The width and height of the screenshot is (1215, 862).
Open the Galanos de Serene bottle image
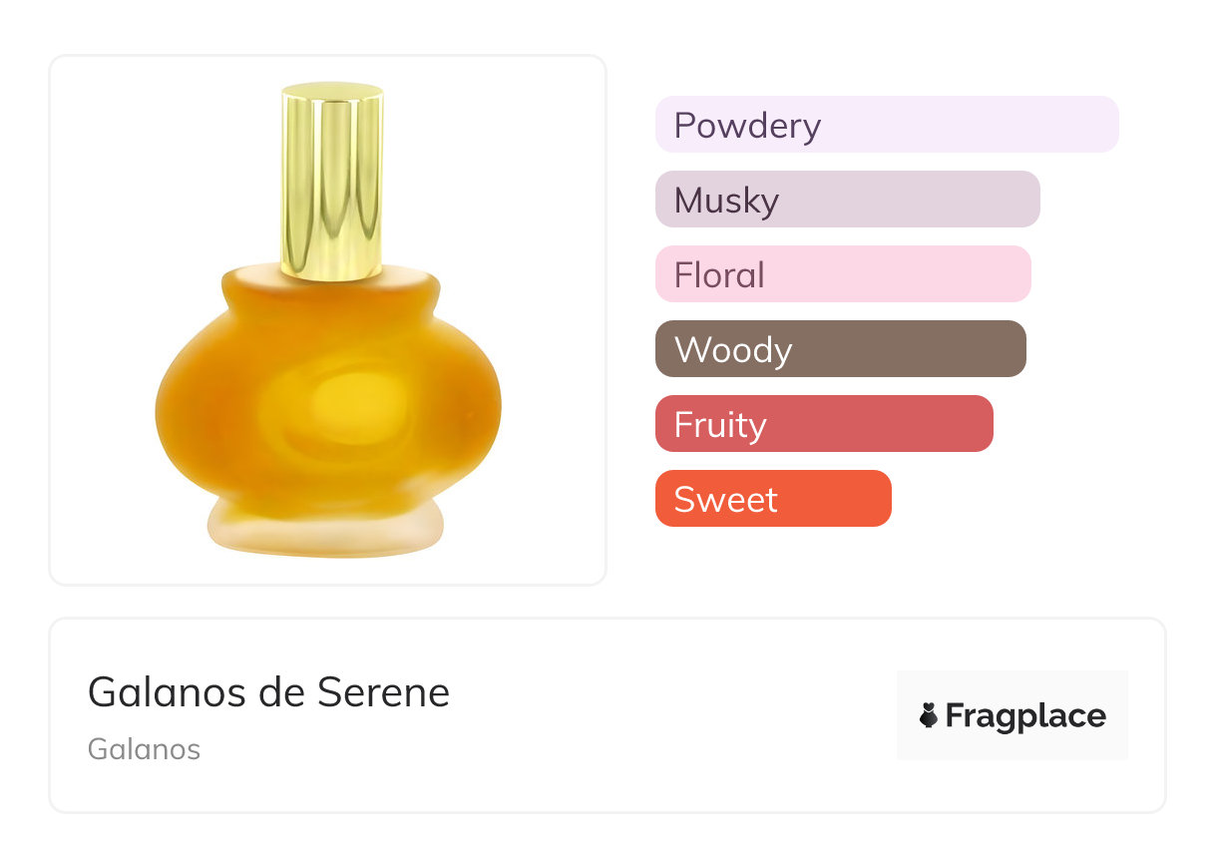(328, 319)
